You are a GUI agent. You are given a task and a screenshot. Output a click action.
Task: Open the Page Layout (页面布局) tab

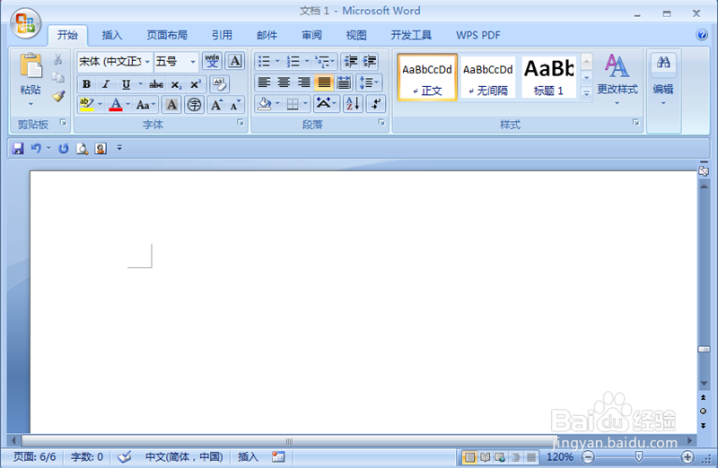point(167,35)
